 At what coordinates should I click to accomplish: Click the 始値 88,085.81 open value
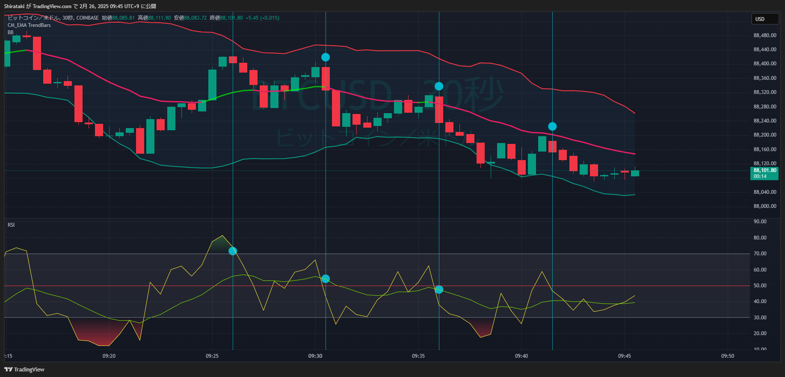point(118,18)
